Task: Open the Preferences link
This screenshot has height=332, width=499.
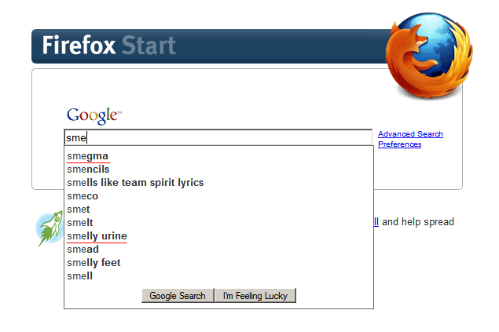Action: 399,144
